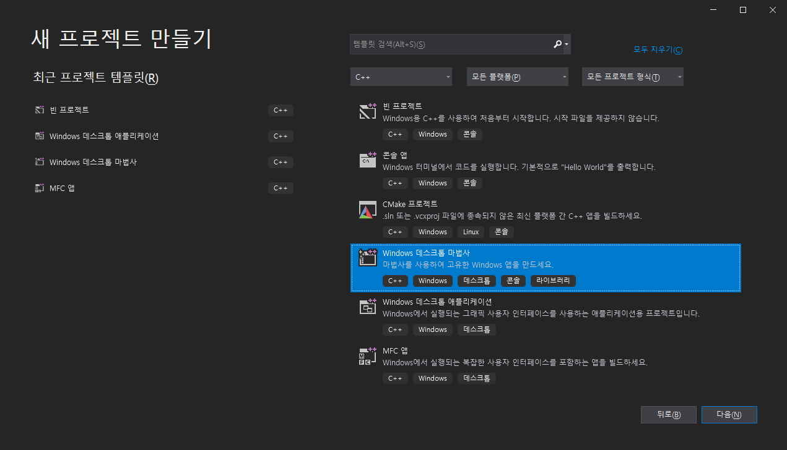Click the Windows 데스크톱 마법사 template icon
Image resolution: width=787 pixels, height=450 pixels.
[x=368, y=258]
